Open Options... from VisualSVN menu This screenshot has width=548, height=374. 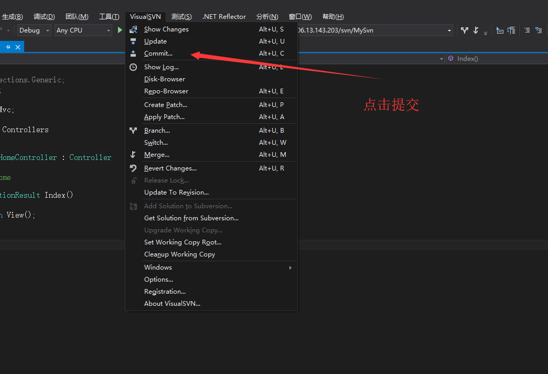click(x=211, y=279)
